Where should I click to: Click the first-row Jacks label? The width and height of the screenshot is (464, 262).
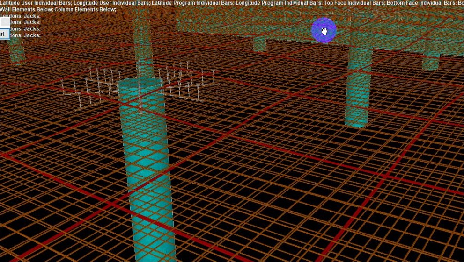tap(32, 16)
